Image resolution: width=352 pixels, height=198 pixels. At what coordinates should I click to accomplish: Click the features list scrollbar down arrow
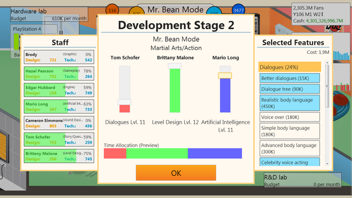(327, 164)
